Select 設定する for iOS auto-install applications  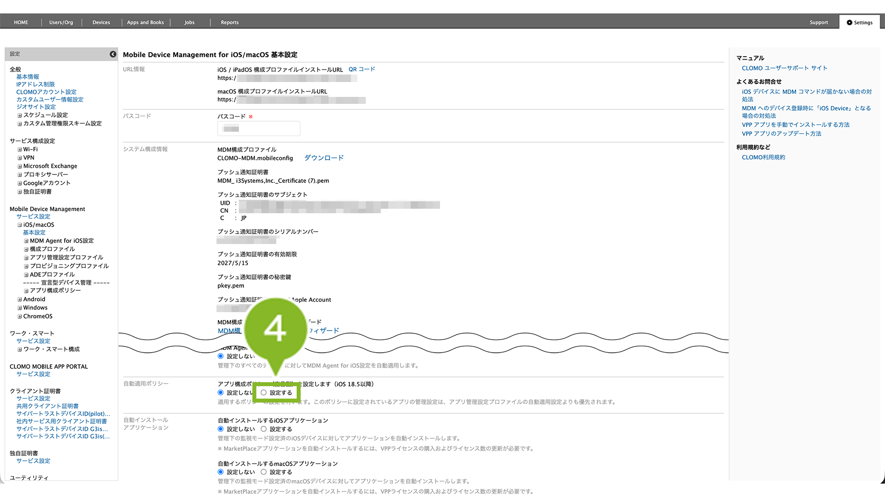tap(264, 429)
